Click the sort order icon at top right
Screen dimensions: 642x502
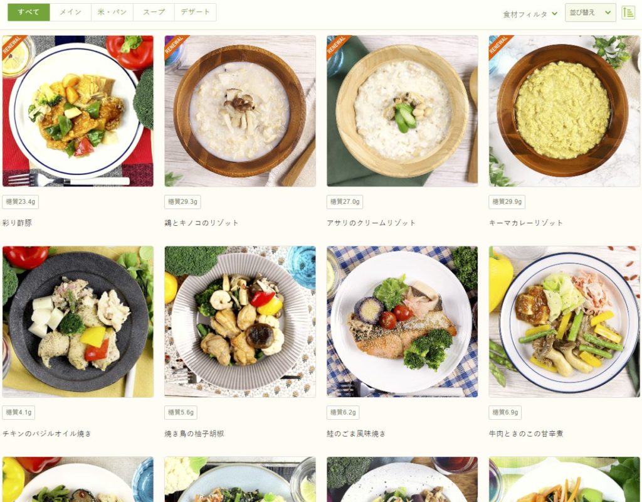click(628, 13)
